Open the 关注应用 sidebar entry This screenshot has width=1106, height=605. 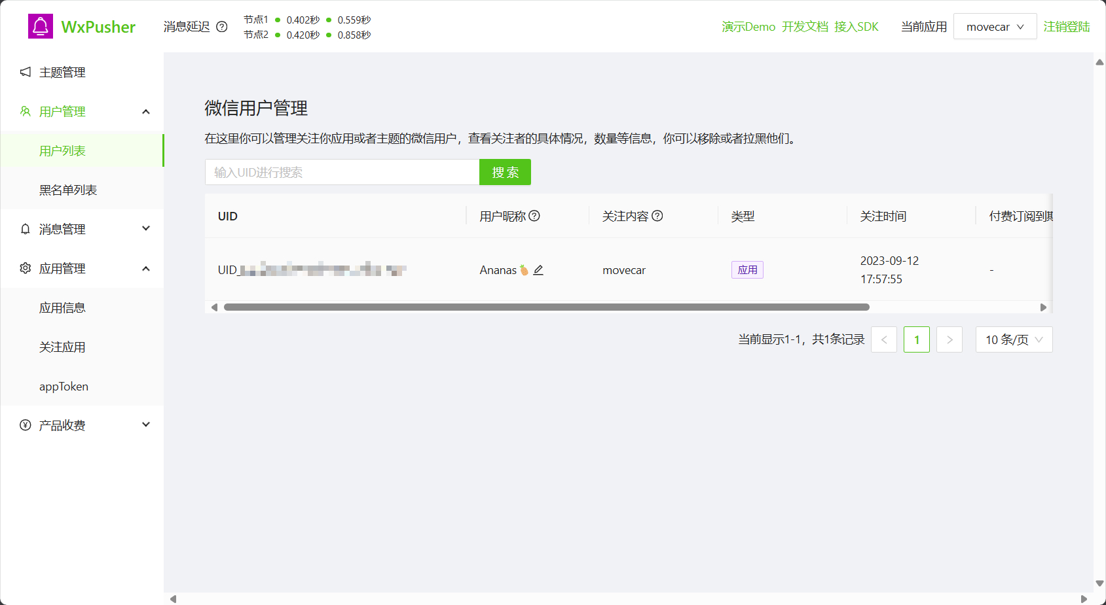tap(62, 347)
